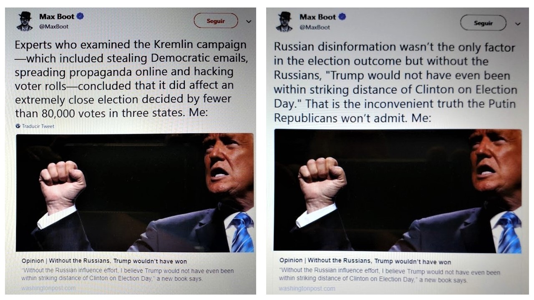Open Trump fist photo in left tweet
Screen dimensions: 534x300
(x=134, y=192)
